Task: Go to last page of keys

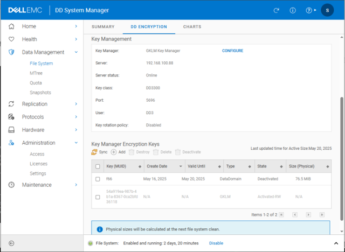Action: click(322, 215)
